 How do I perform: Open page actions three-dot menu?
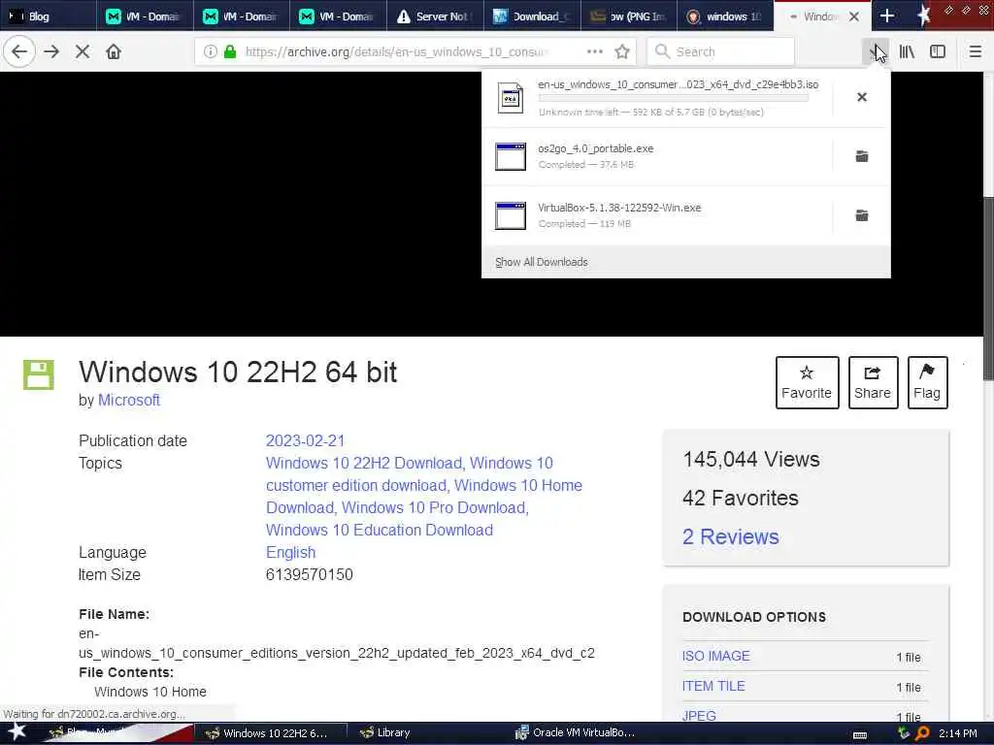pos(595,52)
